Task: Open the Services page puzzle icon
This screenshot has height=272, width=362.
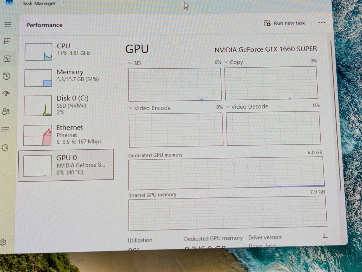Action: pyautogui.click(x=5, y=148)
